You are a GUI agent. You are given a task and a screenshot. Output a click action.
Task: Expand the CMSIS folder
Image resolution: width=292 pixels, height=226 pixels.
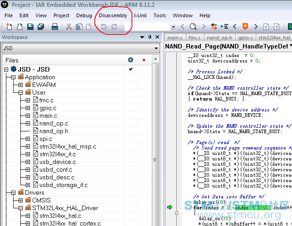[x=21, y=200]
